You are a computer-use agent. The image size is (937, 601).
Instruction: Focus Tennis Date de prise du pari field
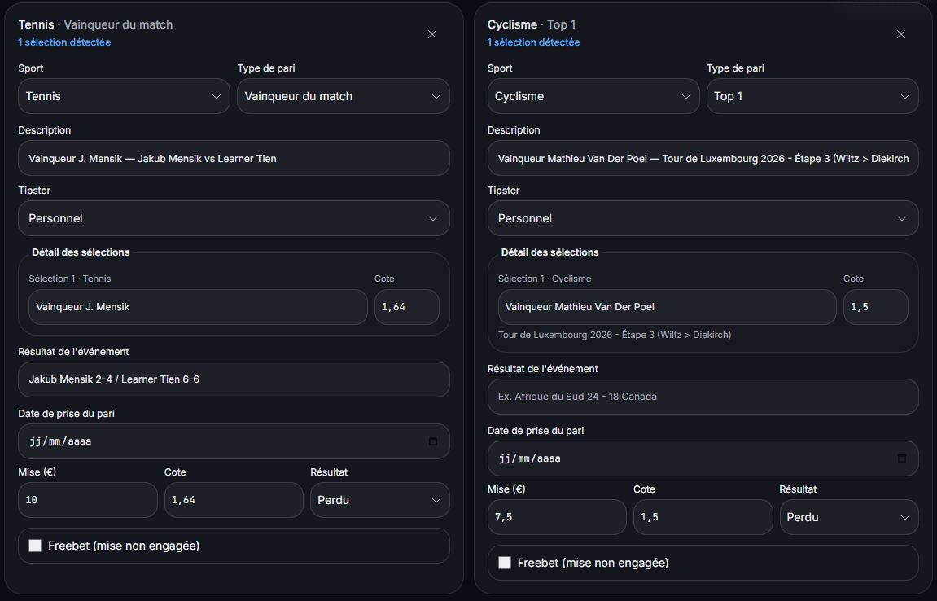click(x=234, y=441)
